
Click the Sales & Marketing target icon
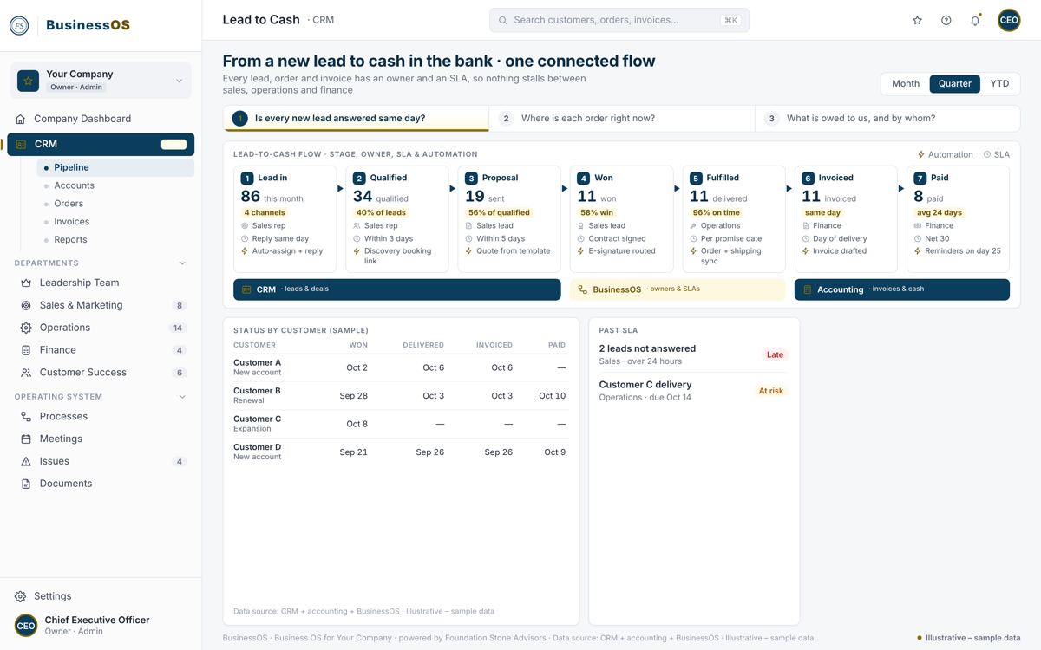coord(26,305)
